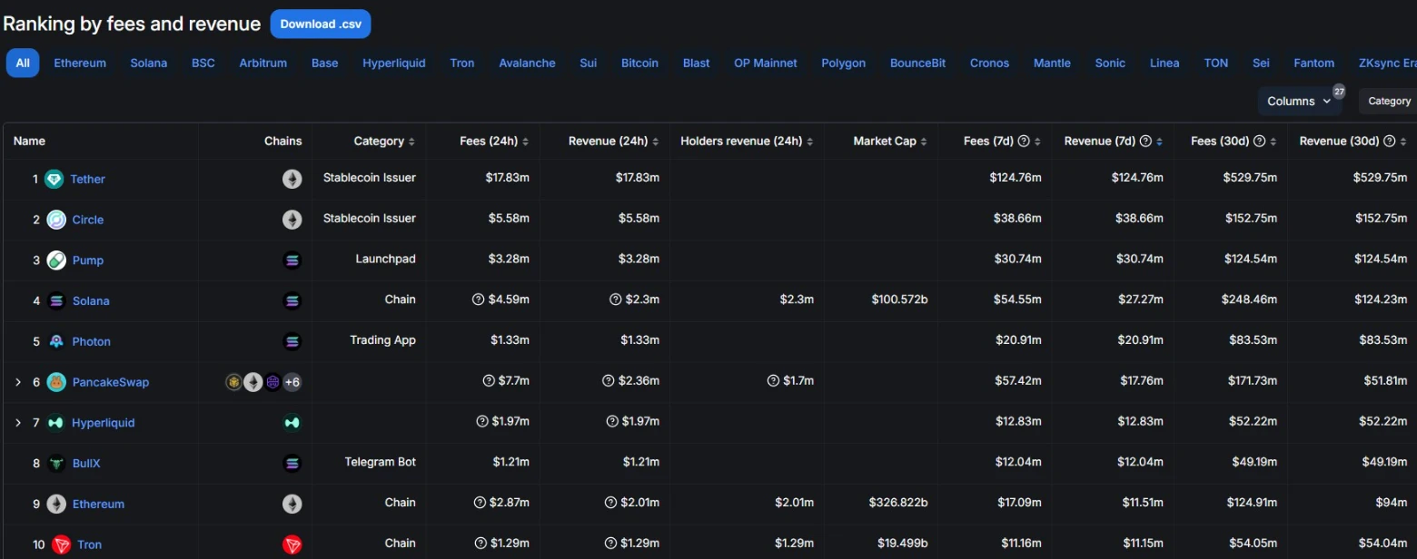Click the Tron logo icon in Name column

62,544
